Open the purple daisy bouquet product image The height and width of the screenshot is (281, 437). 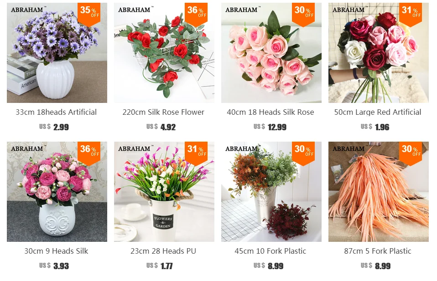(x=57, y=53)
